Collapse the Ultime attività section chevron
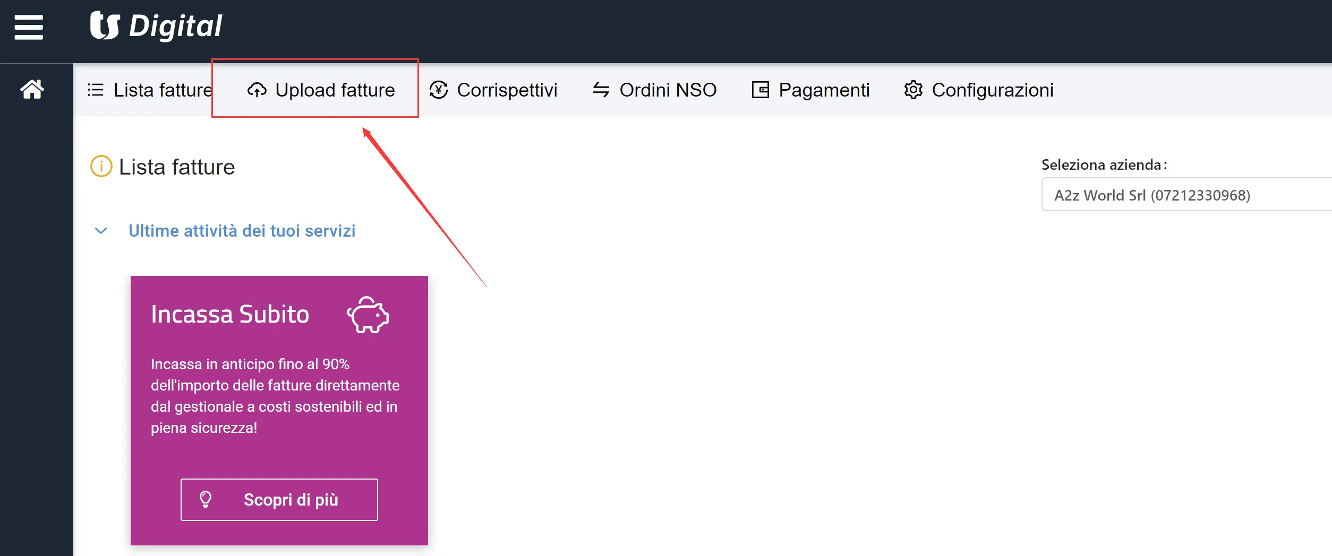 click(101, 231)
